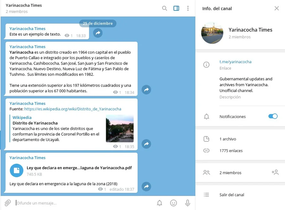
Task: Click sender name on the PDF message
Action: [28, 158]
